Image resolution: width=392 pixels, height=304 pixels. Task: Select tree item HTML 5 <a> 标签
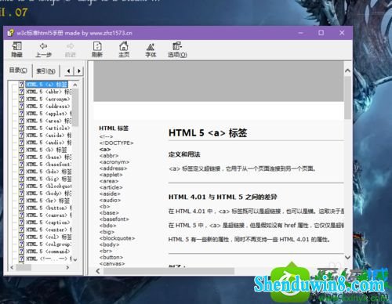click(47, 85)
